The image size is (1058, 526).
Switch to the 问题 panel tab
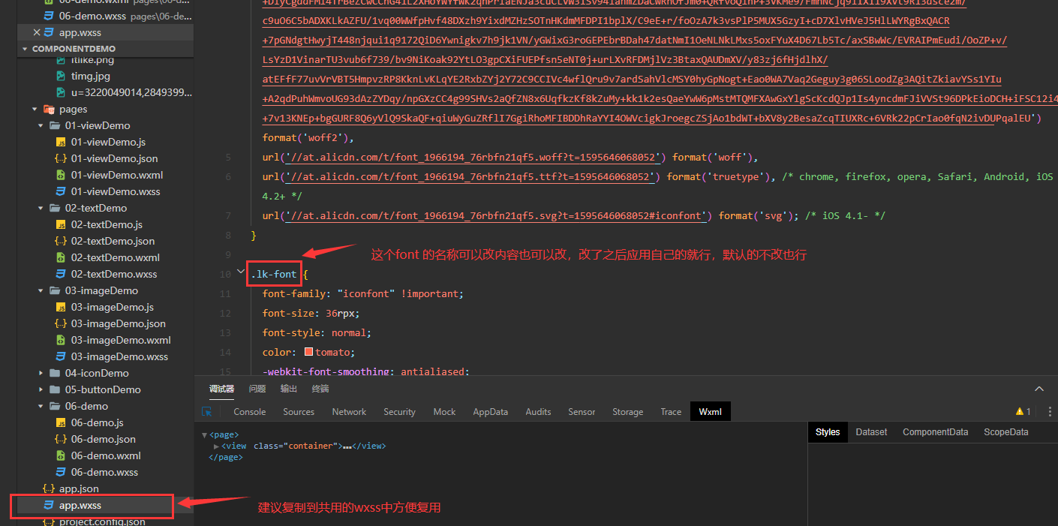click(x=257, y=389)
